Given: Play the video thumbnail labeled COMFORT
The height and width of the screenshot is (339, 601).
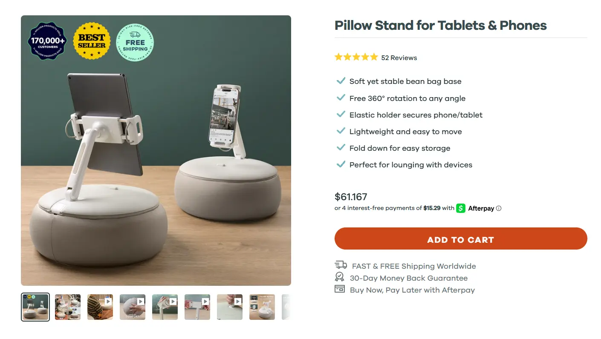Looking at the screenshot, I should pos(132,307).
